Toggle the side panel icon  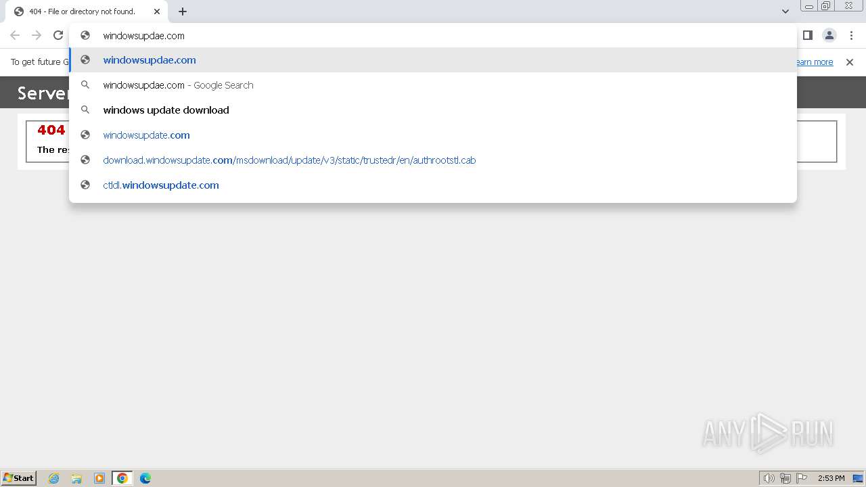point(808,35)
